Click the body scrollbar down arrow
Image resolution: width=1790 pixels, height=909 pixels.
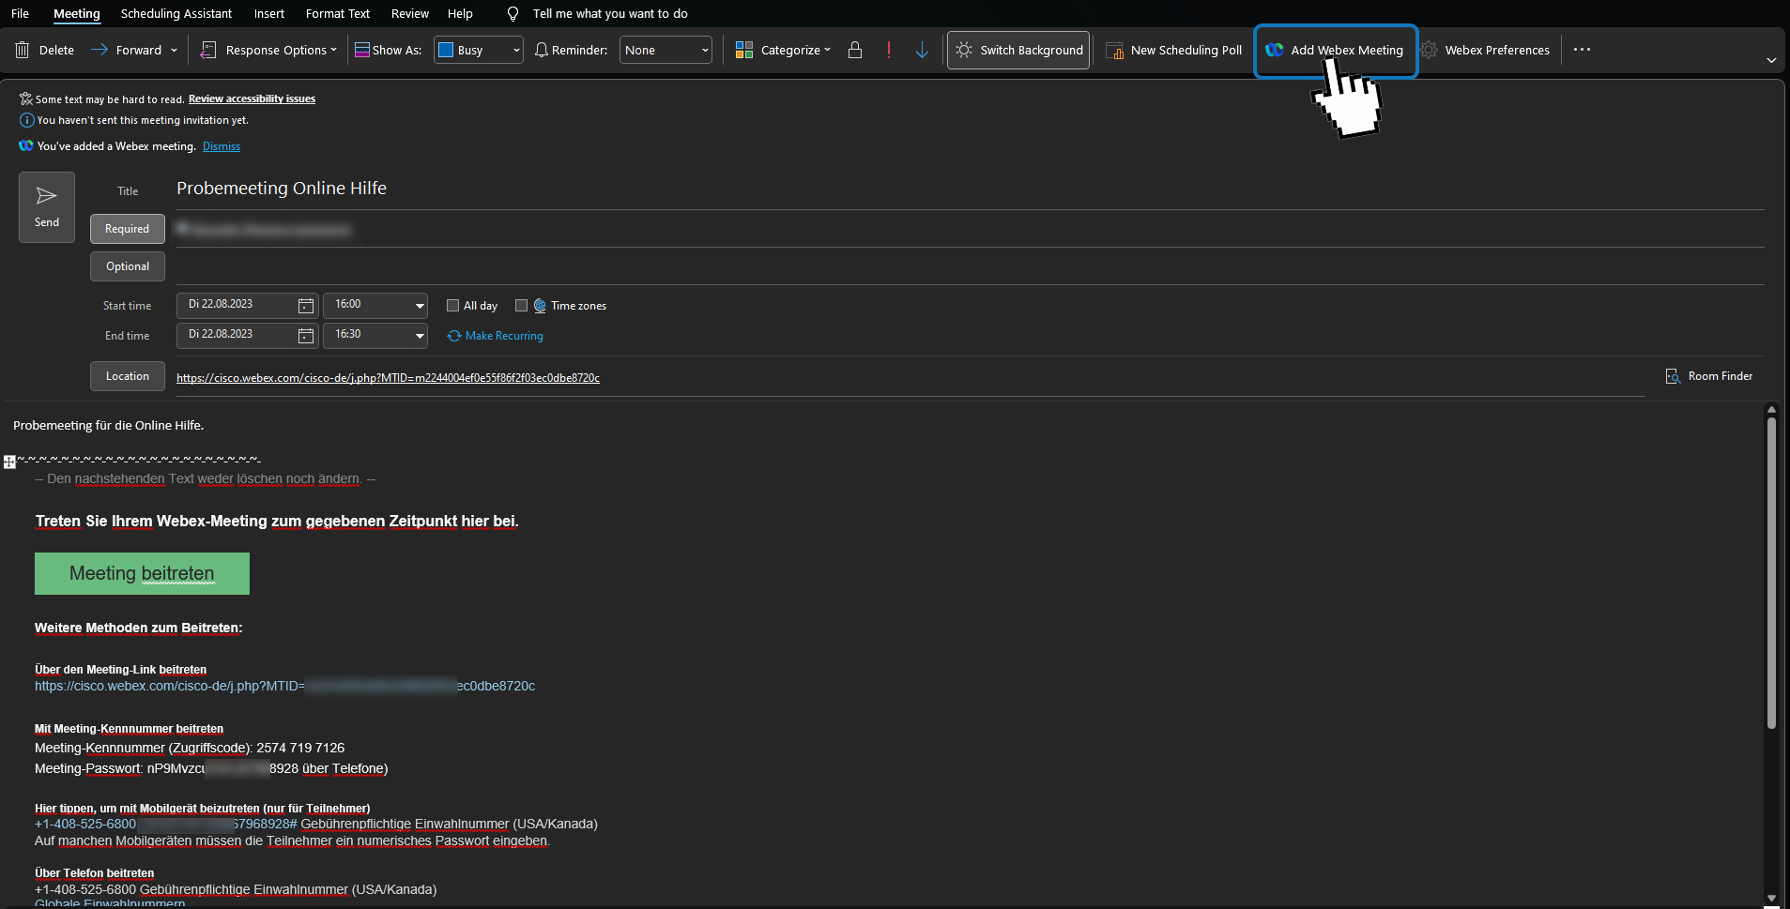click(x=1771, y=899)
